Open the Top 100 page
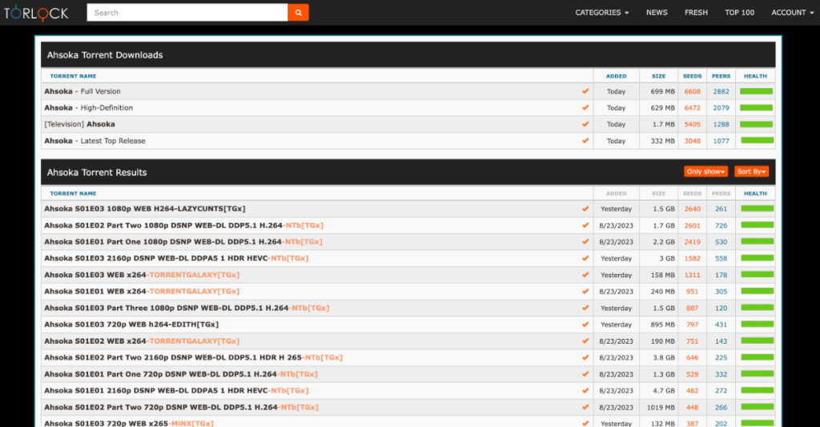Image resolution: width=820 pixels, height=427 pixels. [x=739, y=13]
